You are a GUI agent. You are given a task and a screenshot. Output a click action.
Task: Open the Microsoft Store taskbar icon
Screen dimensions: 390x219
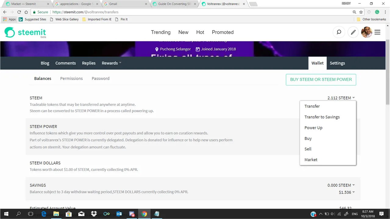point(69,214)
